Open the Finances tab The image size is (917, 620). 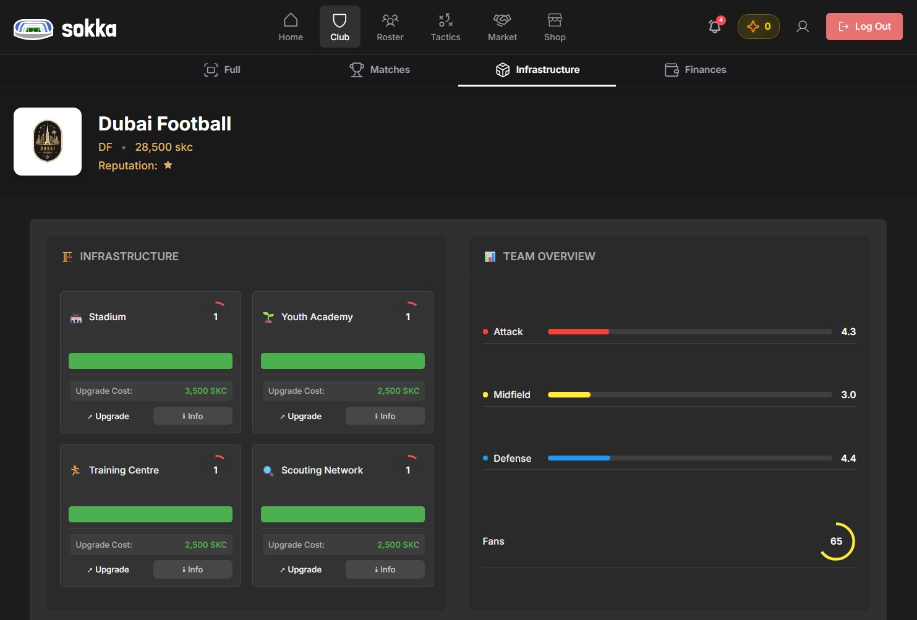pos(696,70)
